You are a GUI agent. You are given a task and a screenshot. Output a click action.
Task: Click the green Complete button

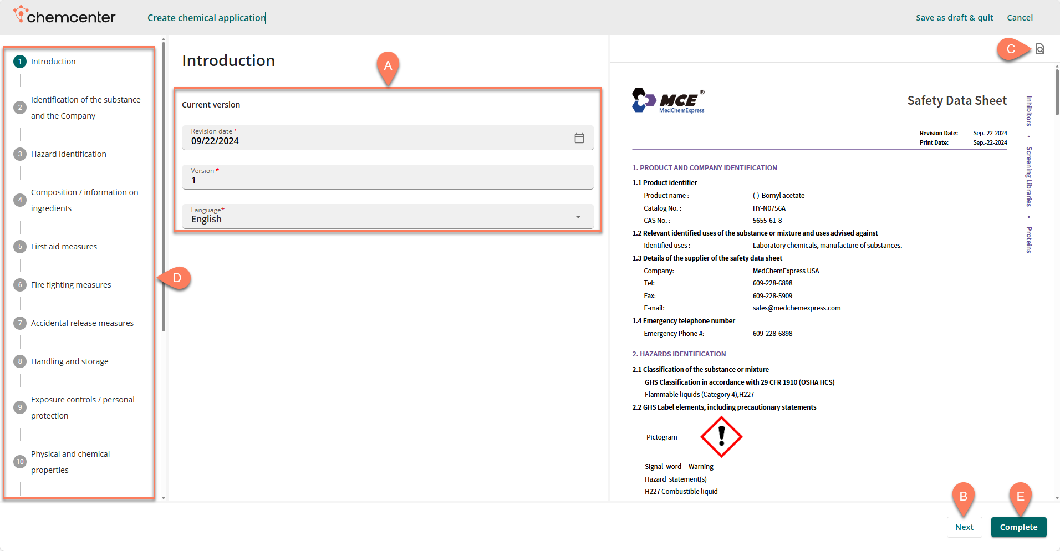tap(1018, 527)
